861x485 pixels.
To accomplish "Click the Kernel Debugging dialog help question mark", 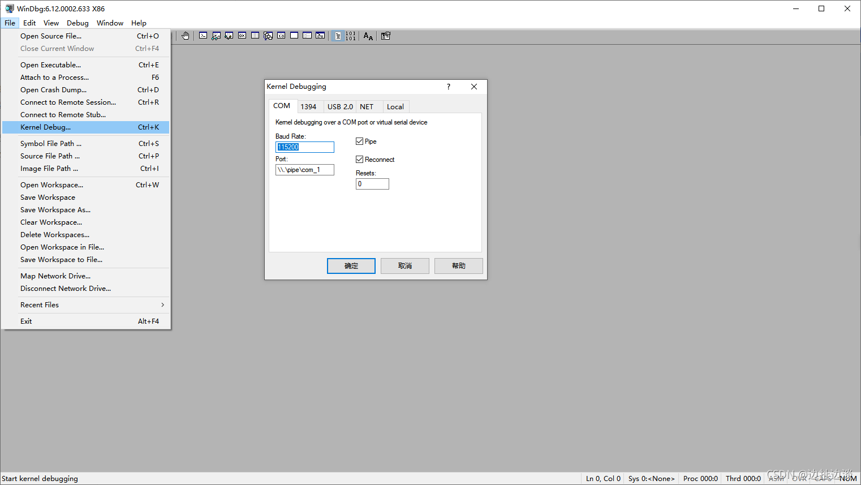I will pos(449,87).
